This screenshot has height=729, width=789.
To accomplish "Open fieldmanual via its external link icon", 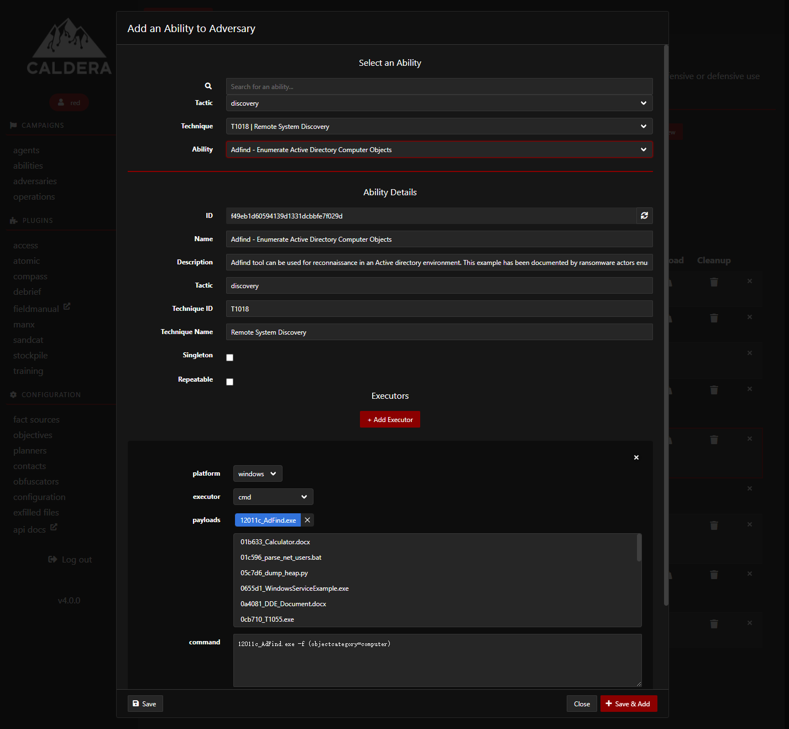I will 67,305.
